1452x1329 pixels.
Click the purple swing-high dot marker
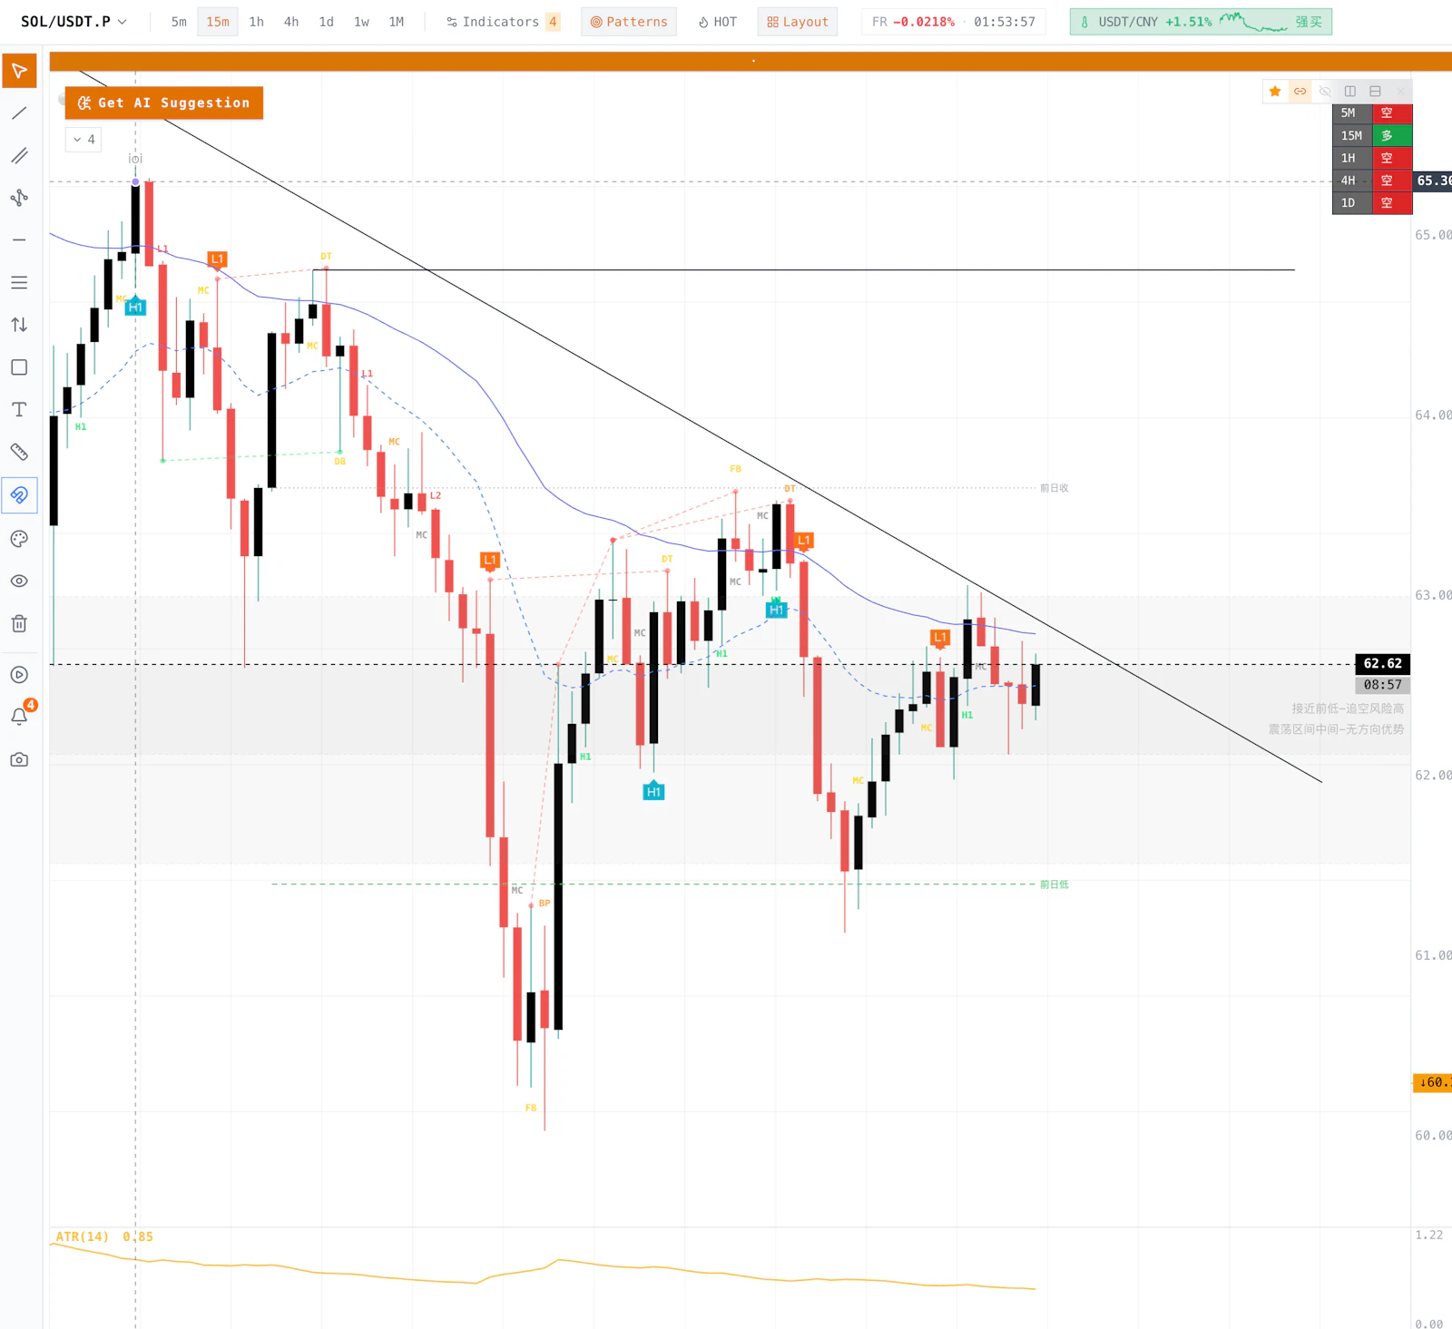tap(136, 182)
